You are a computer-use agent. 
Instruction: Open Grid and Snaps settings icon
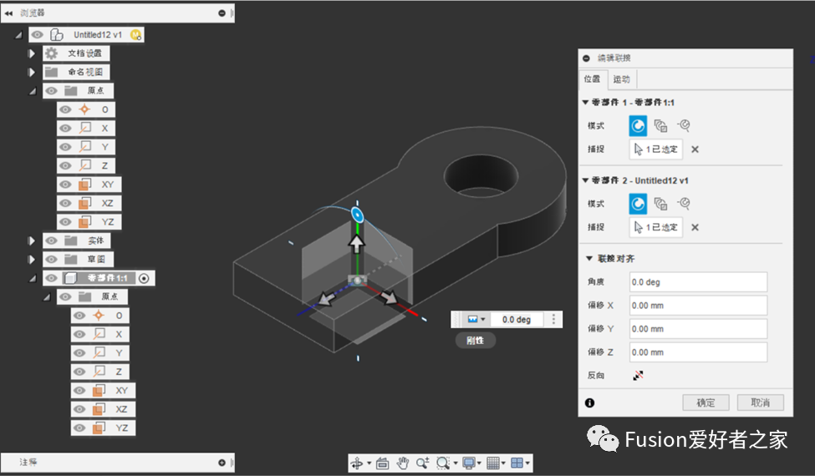(x=492, y=463)
